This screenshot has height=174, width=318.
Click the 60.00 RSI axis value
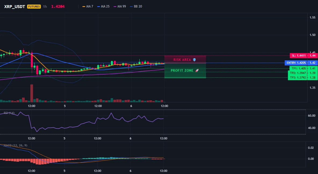pyautogui.click(x=312, y=116)
